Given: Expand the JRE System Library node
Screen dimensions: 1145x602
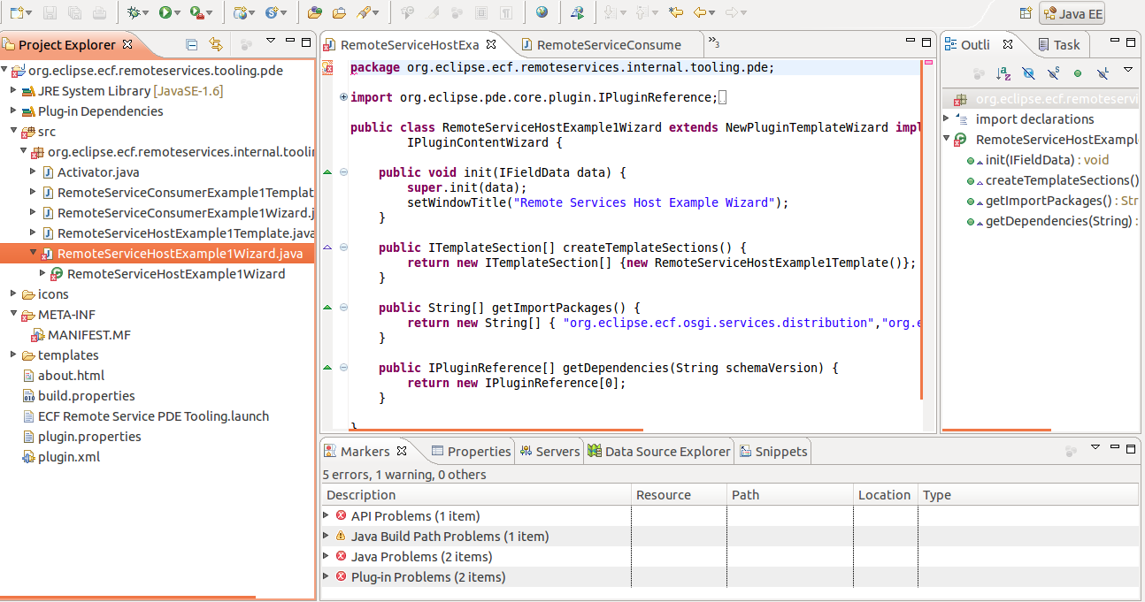Looking at the screenshot, I should coord(13,90).
